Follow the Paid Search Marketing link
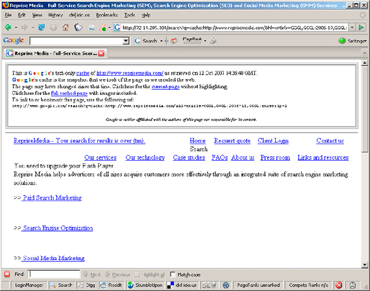 click(x=51, y=197)
